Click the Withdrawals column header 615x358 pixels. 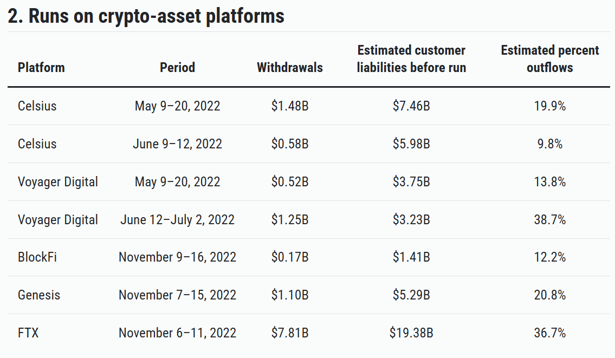pyautogui.click(x=289, y=68)
